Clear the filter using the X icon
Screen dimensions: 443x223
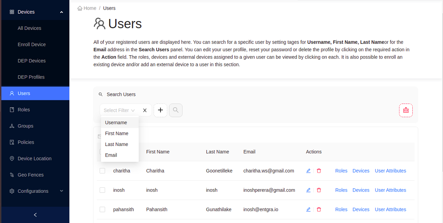coord(145,110)
